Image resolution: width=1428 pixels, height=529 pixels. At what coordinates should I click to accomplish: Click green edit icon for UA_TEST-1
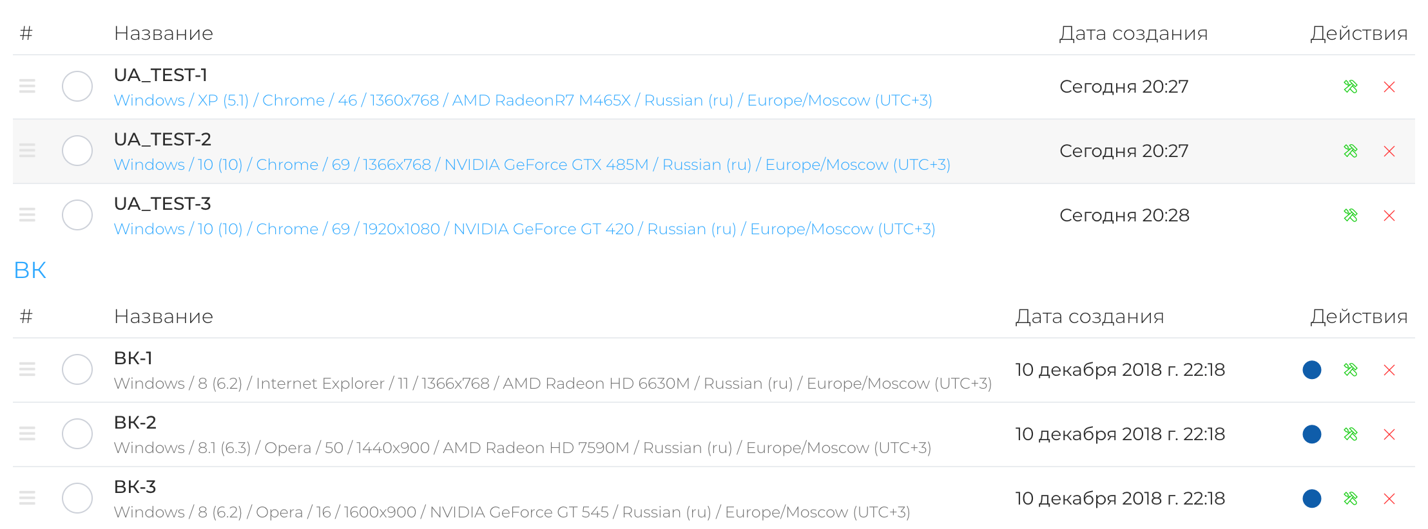[x=1351, y=87]
